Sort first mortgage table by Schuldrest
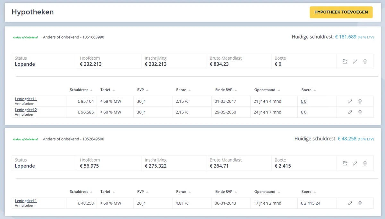 (81, 90)
